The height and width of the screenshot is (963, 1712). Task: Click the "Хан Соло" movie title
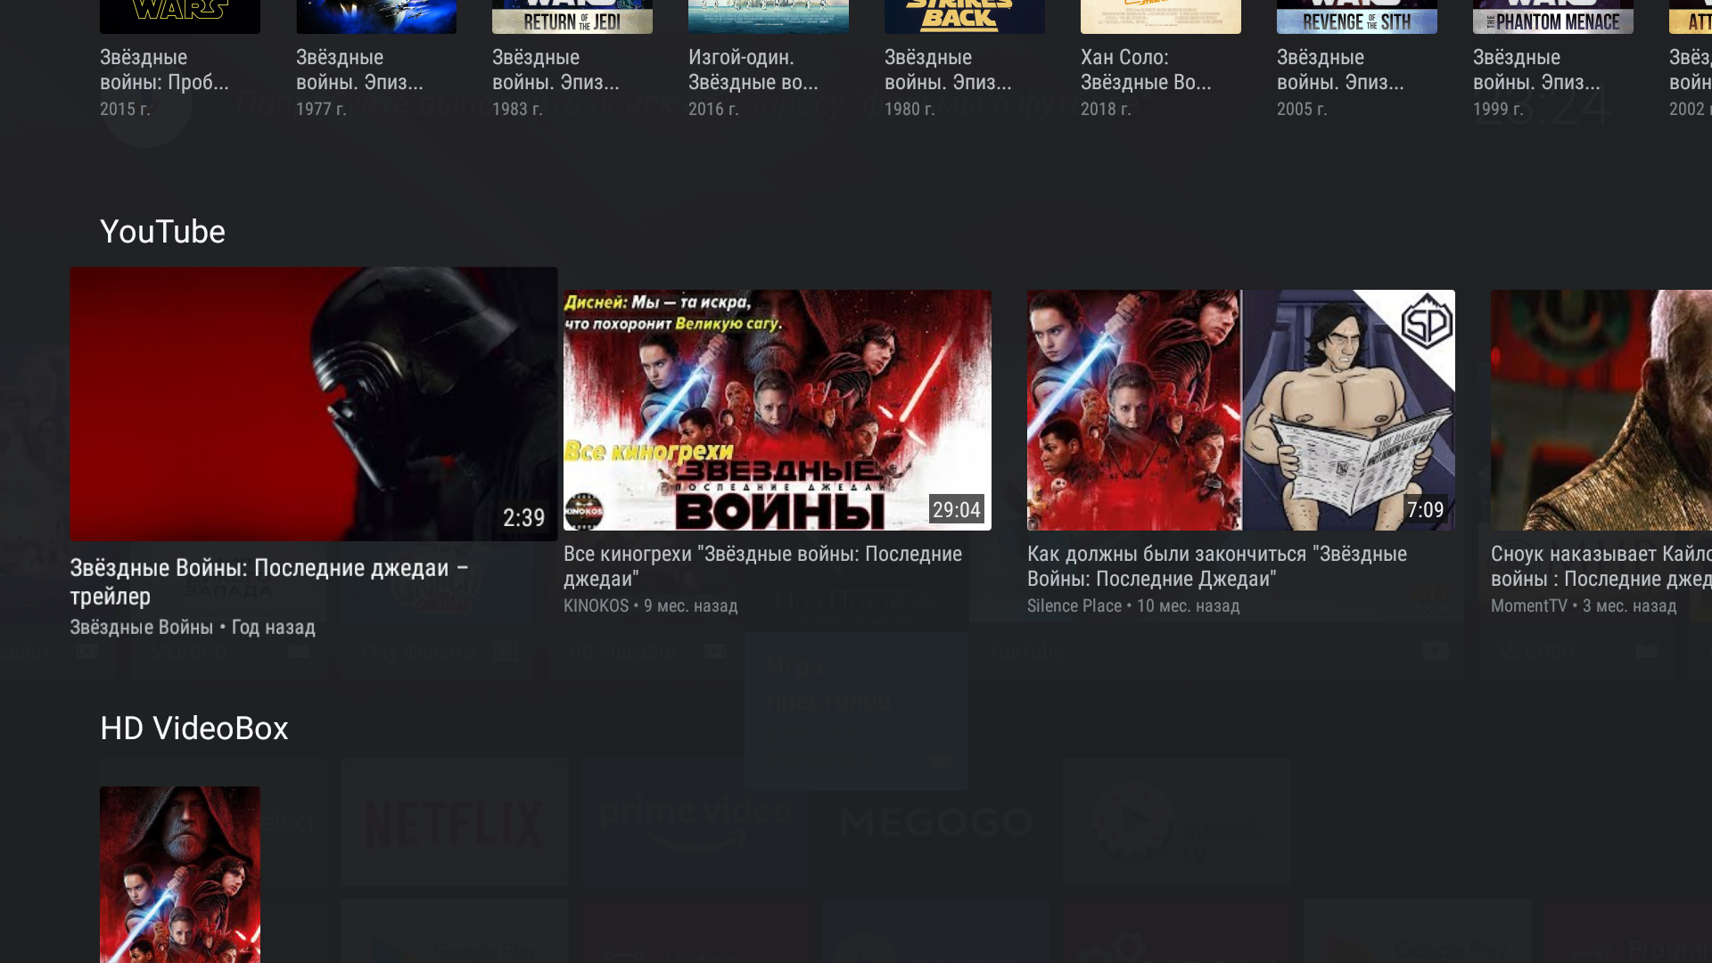click(x=1146, y=70)
